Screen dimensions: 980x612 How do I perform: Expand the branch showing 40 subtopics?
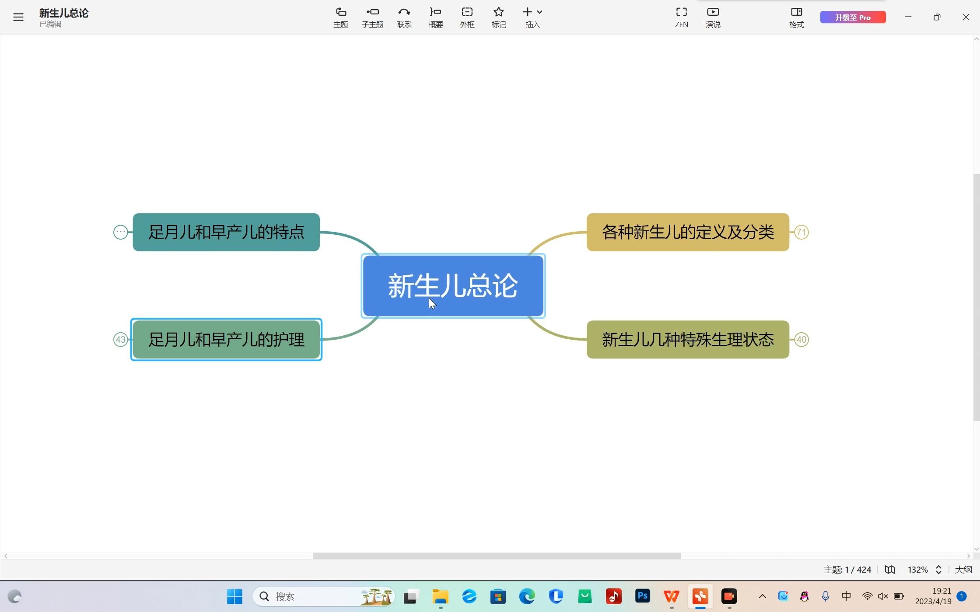click(801, 340)
